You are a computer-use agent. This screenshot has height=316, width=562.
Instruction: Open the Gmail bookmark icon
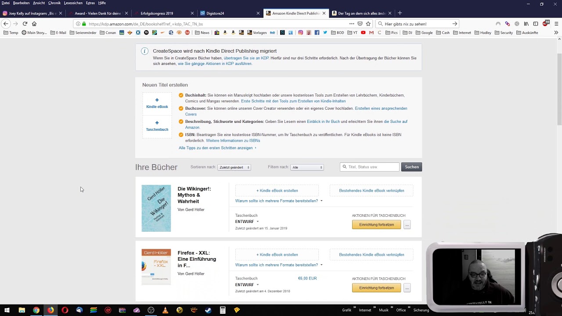click(371, 32)
